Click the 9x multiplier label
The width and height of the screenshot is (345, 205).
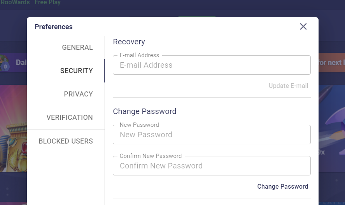(x=321, y=152)
